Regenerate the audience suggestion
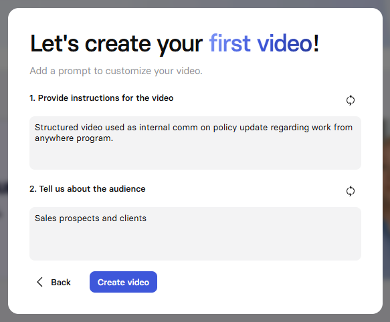This screenshot has width=390, height=322. coord(351,191)
